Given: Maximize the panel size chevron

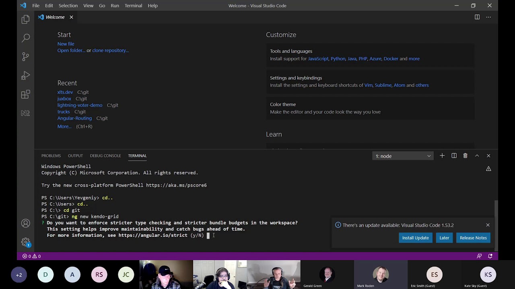Looking at the screenshot, I should (477, 156).
